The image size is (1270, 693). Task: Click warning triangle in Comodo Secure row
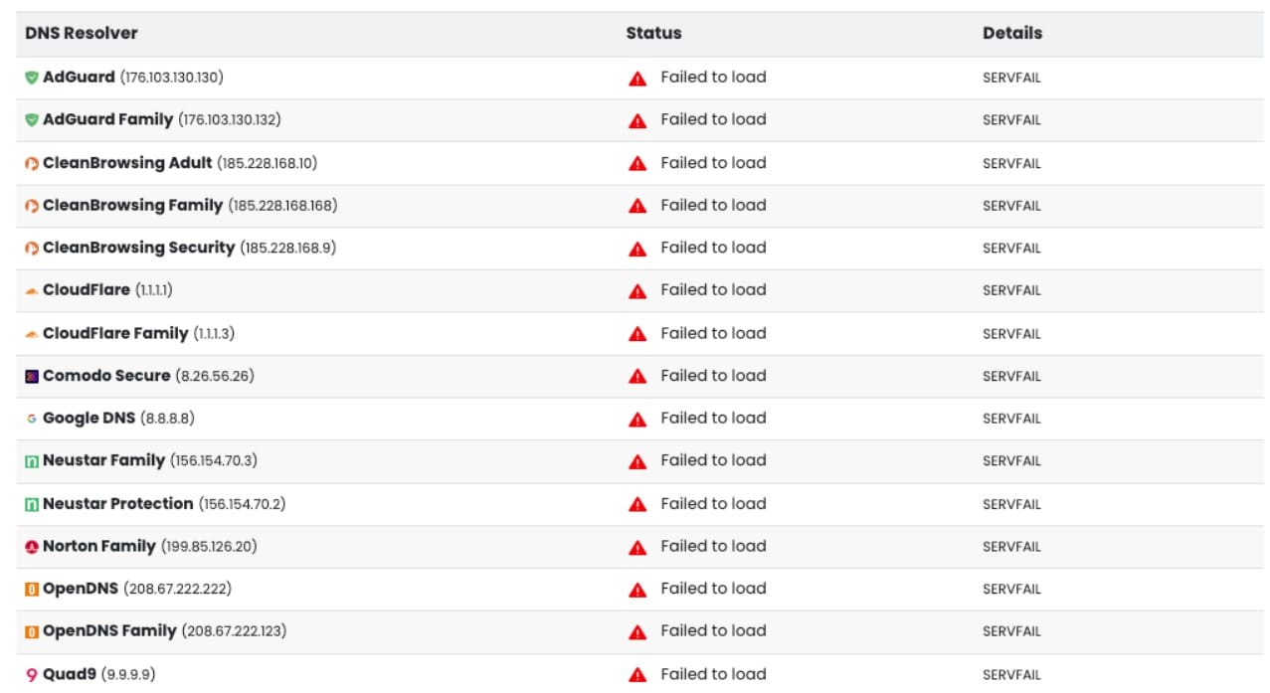pyautogui.click(x=637, y=377)
